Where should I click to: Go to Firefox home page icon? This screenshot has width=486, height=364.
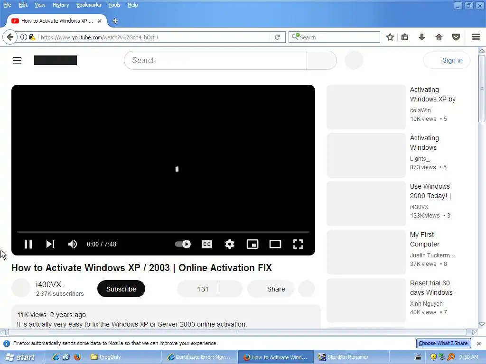click(439, 37)
